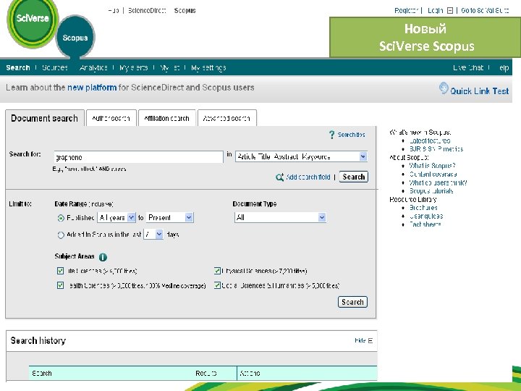Switch to Author search tab
521x391 pixels.
pyautogui.click(x=111, y=118)
